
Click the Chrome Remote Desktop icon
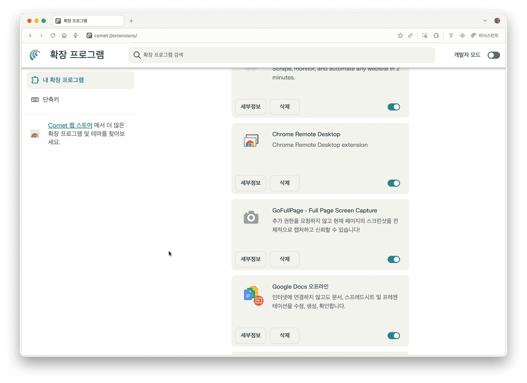click(x=251, y=141)
